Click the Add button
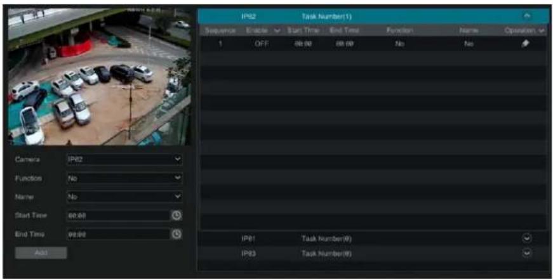The height and width of the screenshot is (279, 553). [41, 252]
